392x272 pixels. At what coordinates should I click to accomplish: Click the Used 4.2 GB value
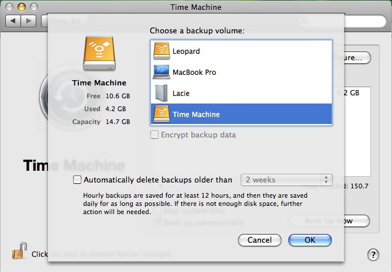click(x=115, y=109)
